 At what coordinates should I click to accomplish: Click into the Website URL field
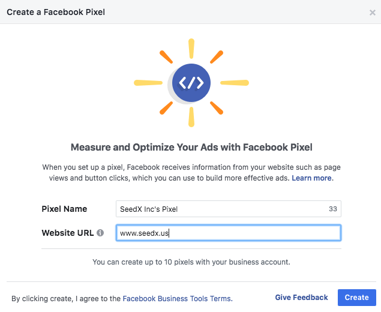229,233
